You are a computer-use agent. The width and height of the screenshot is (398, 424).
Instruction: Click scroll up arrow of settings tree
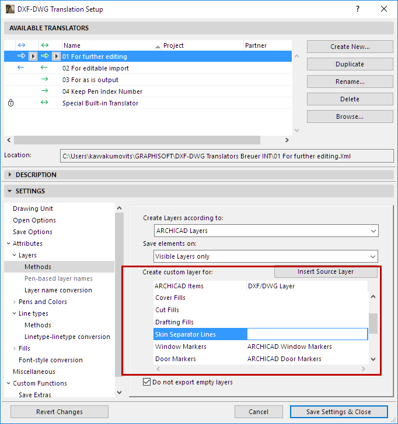pyautogui.click(x=119, y=209)
